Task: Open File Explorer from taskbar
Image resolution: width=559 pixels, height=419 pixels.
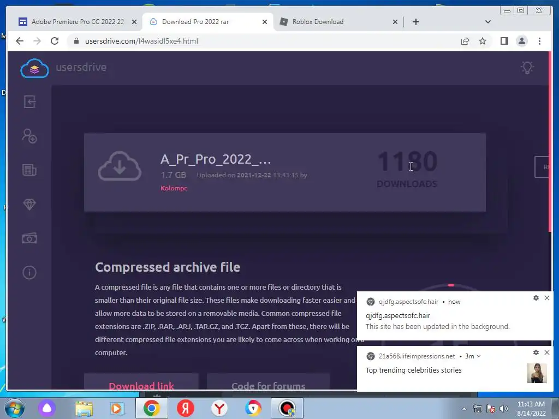Action: pos(84,408)
